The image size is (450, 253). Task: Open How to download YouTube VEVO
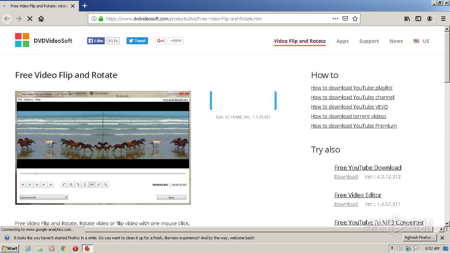click(x=349, y=107)
